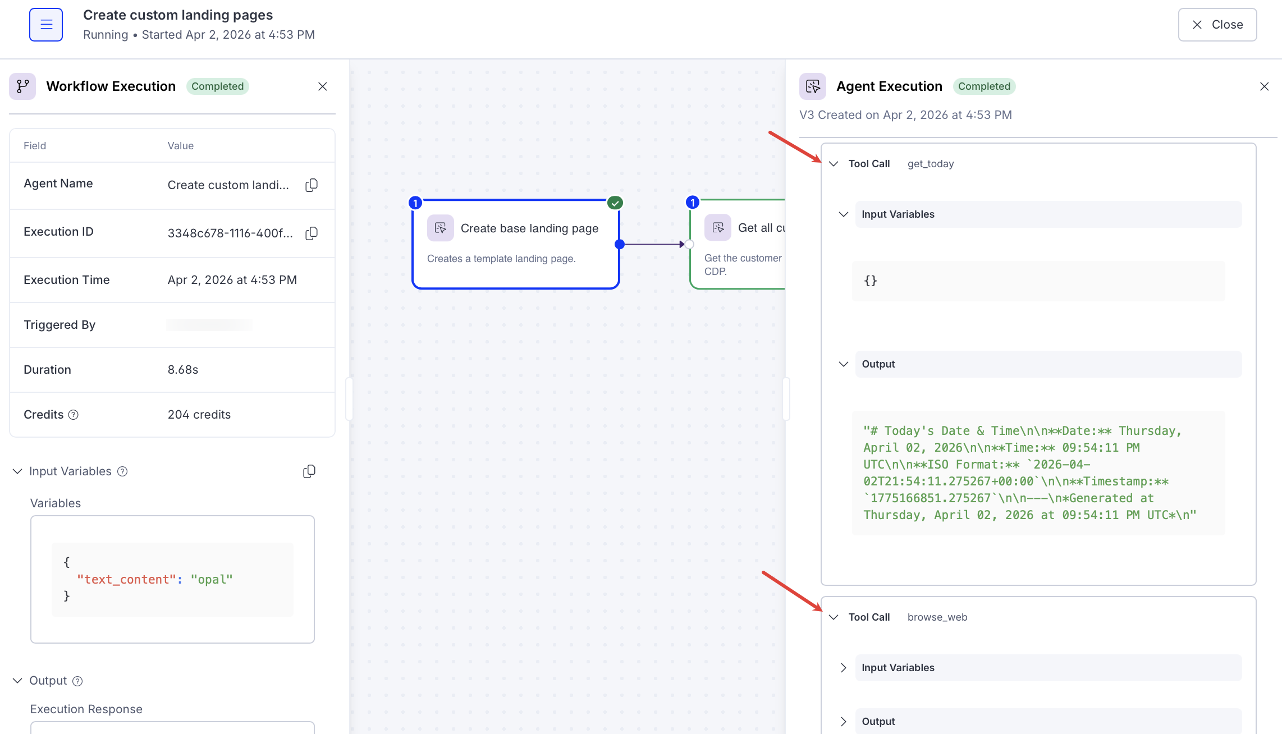Collapse the get_today Output section
1282x734 pixels.
point(844,364)
